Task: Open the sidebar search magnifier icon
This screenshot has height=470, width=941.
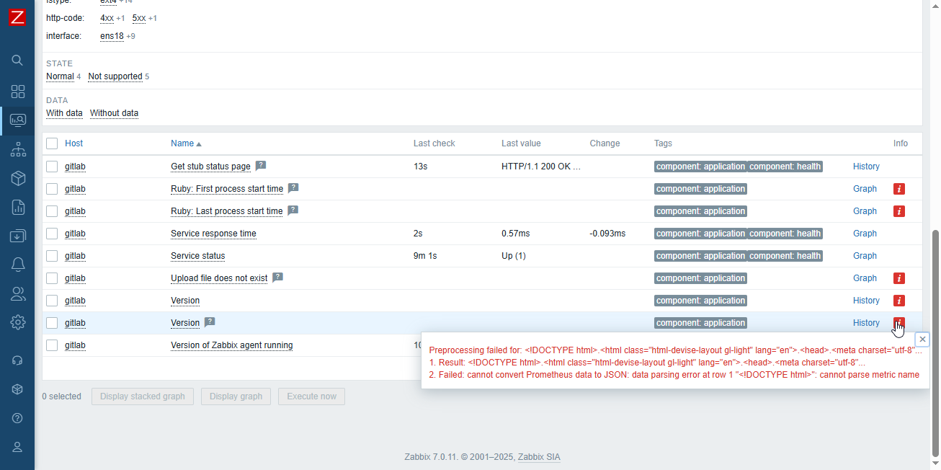Action: [x=18, y=61]
